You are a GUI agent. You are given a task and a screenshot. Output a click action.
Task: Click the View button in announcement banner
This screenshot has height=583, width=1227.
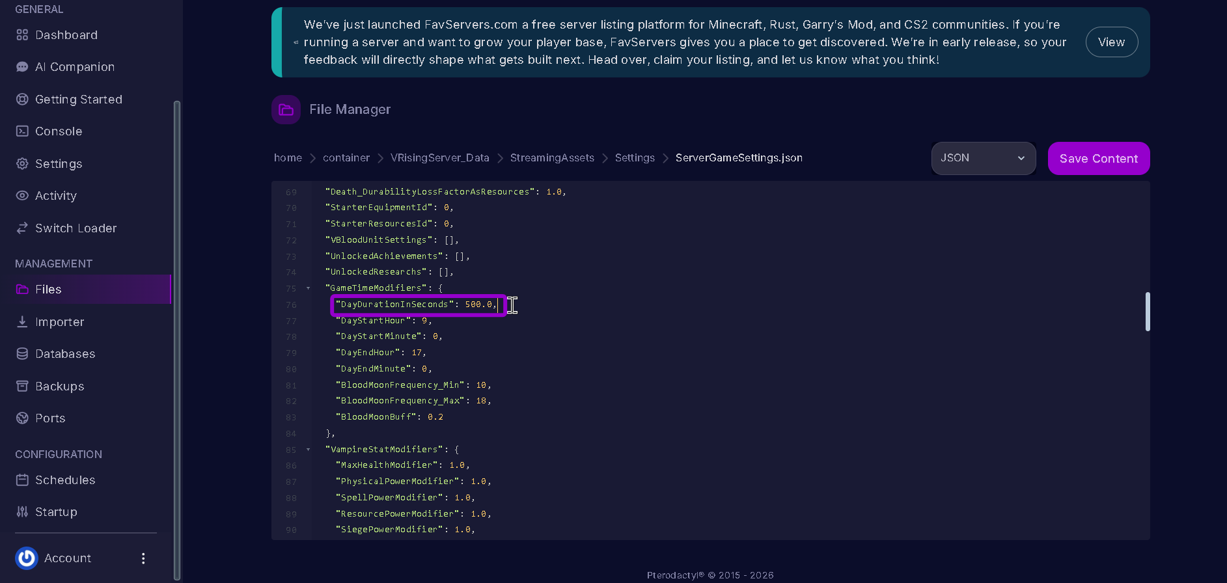coord(1111,42)
